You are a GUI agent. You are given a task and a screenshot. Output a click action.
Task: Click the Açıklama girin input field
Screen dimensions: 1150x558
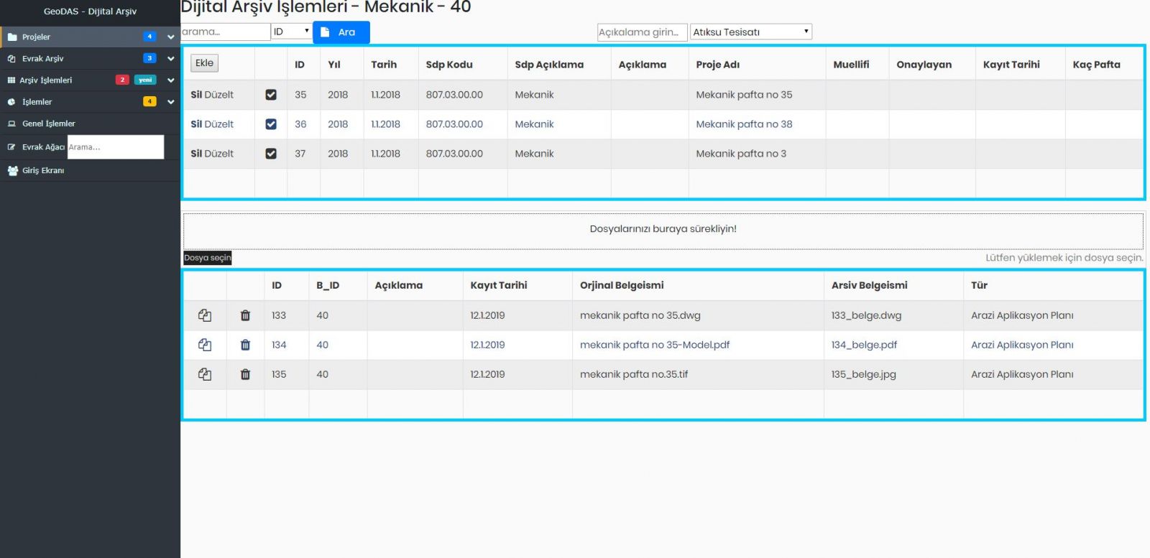coord(641,32)
